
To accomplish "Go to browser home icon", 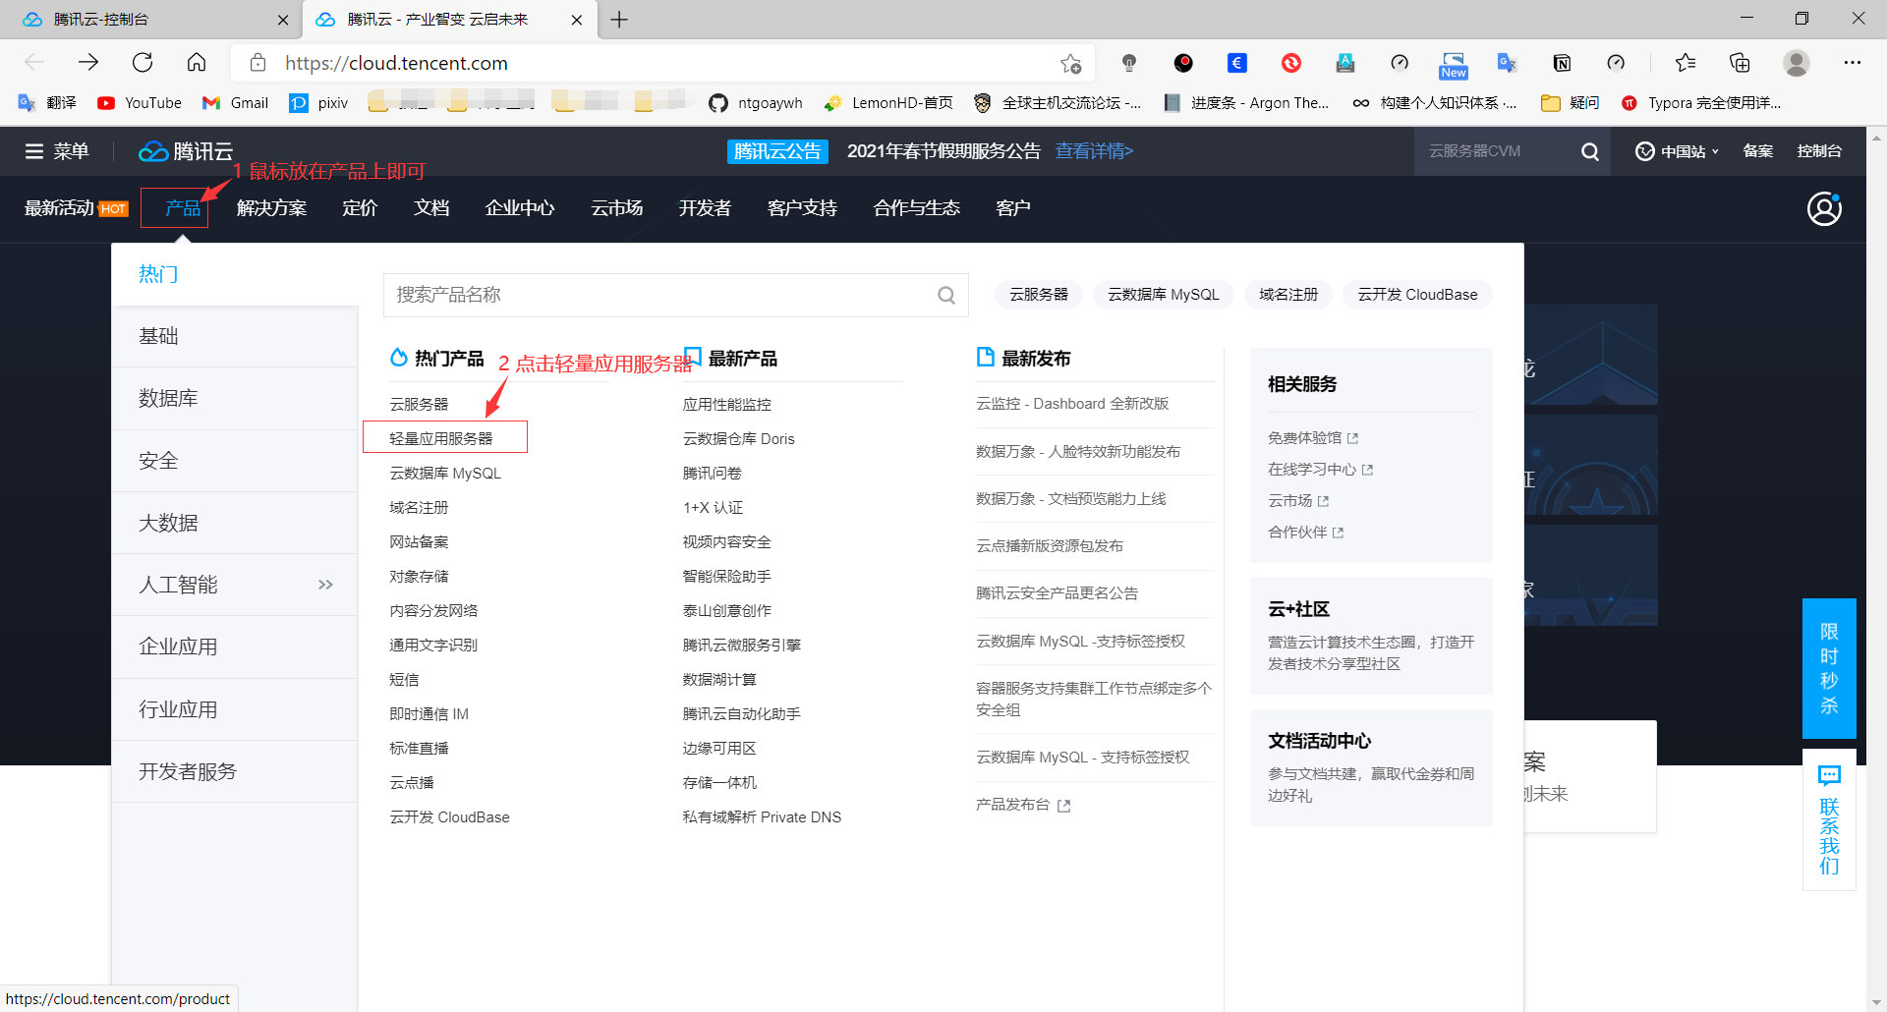I will [x=197, y=63].
